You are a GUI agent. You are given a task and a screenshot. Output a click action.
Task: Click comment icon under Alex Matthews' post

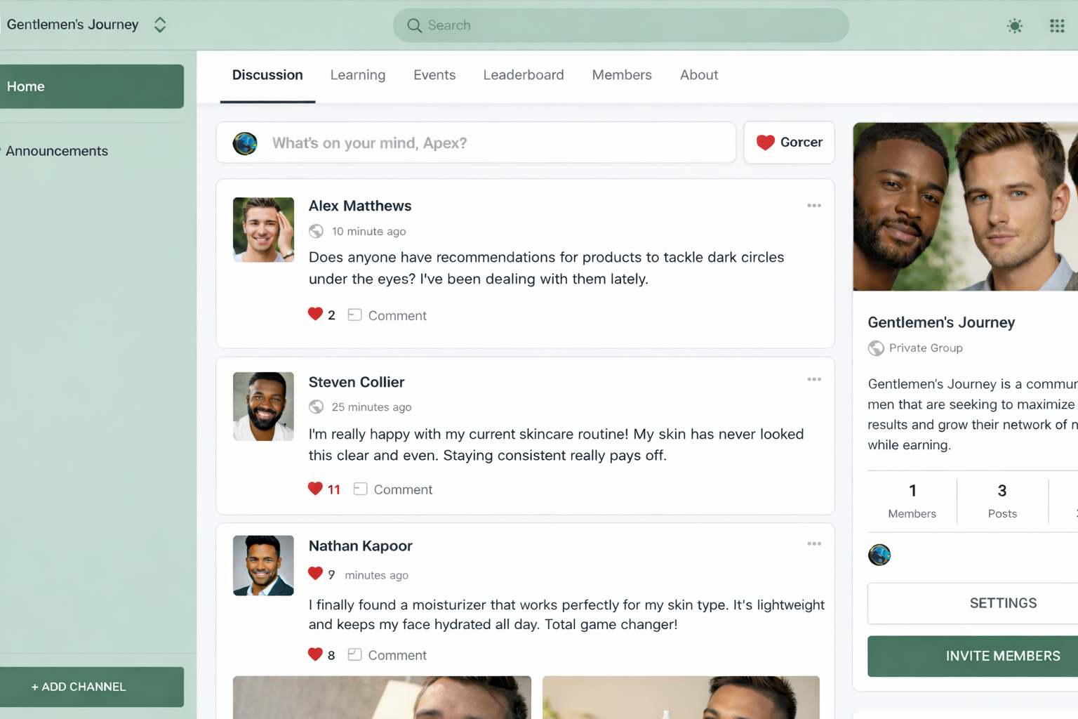tap(354, 315)
